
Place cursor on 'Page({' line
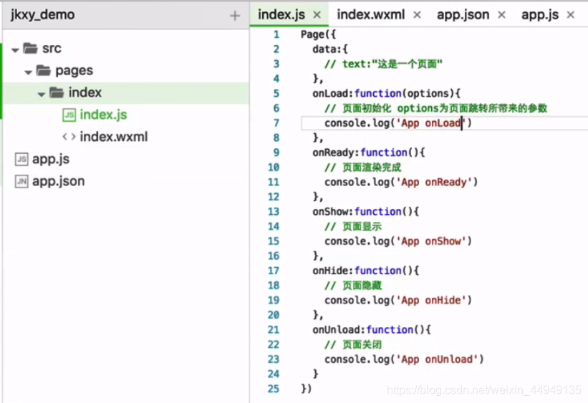(x=318, y=34)
